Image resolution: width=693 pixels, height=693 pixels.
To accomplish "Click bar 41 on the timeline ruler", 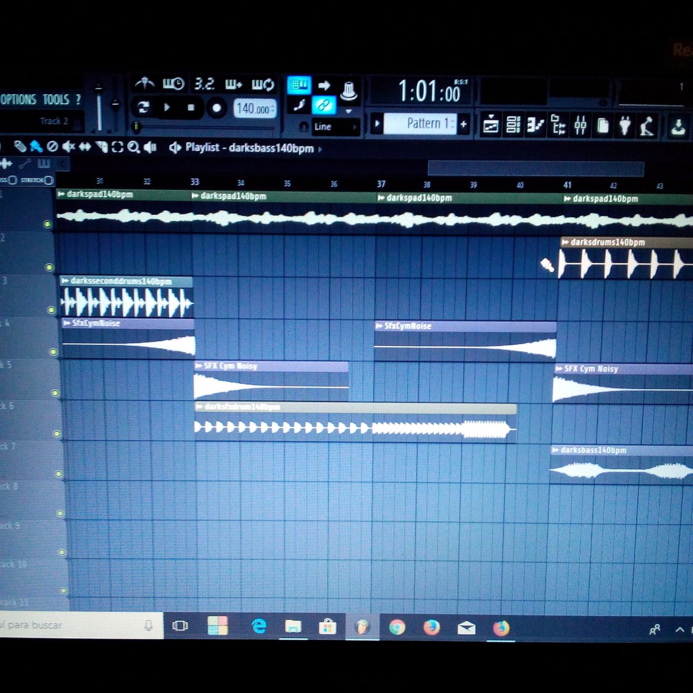I will pos(567,185).
